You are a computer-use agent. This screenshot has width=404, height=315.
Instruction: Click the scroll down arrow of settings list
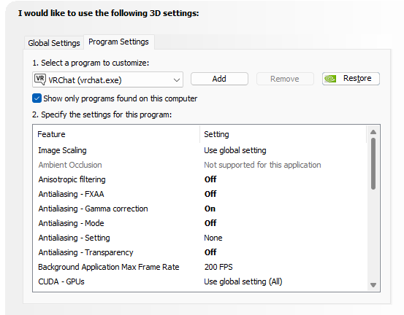[x=373, y=285]
